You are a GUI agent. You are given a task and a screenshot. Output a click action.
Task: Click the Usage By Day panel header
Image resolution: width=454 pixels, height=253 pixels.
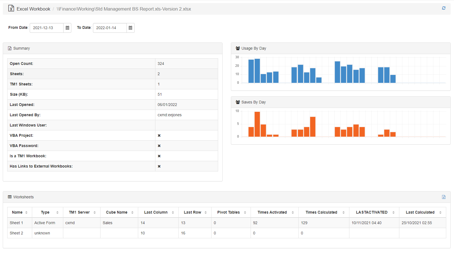[x=254, y=48]
